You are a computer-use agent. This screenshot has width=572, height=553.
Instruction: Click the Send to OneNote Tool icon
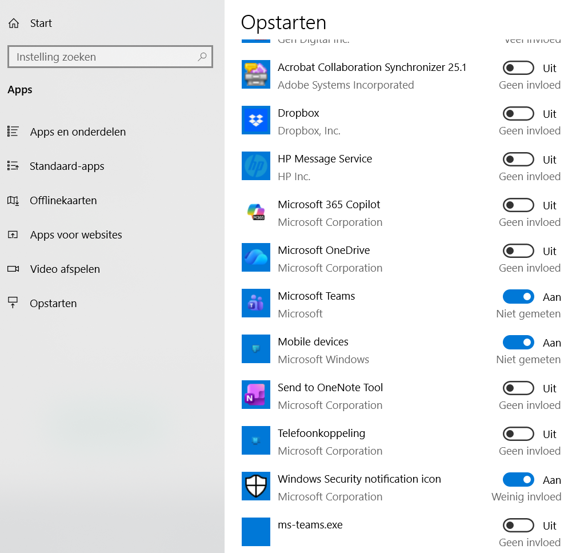pos(256,395)
